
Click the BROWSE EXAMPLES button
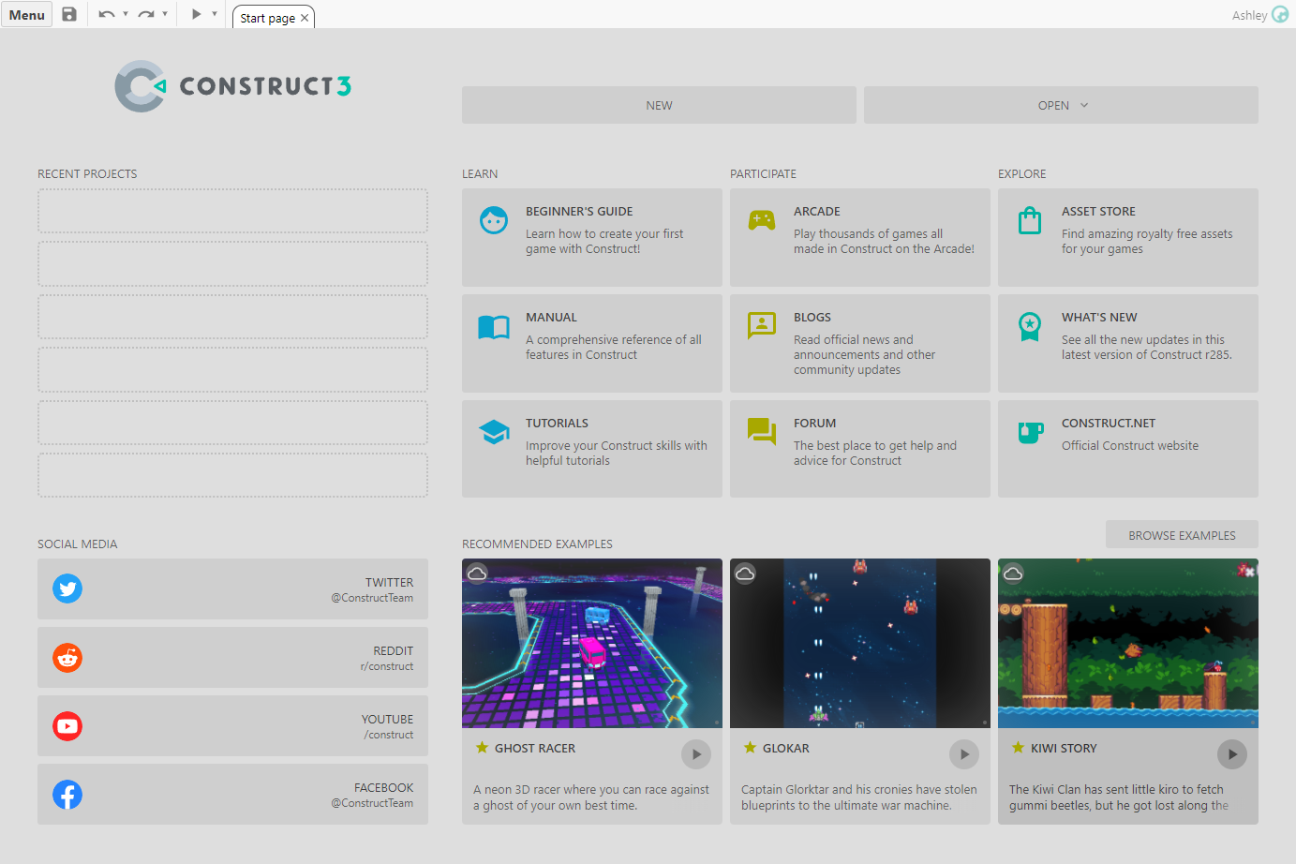tap(1182, 535)
